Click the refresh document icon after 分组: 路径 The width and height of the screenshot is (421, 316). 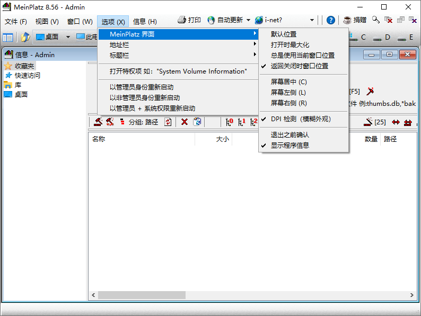pyautogui.click(x=168, y=122)
